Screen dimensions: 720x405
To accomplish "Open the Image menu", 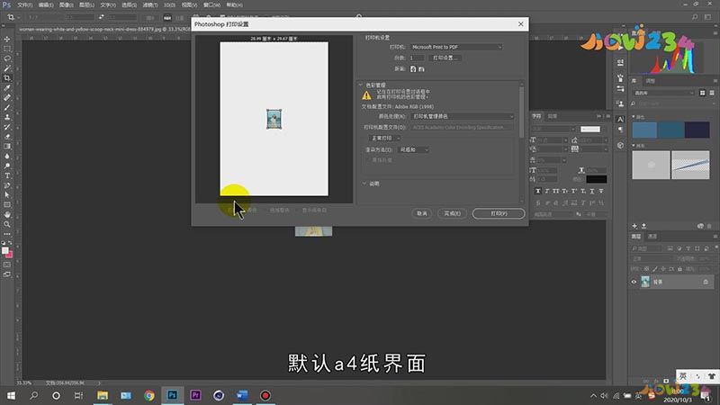I will pos(66,5).
